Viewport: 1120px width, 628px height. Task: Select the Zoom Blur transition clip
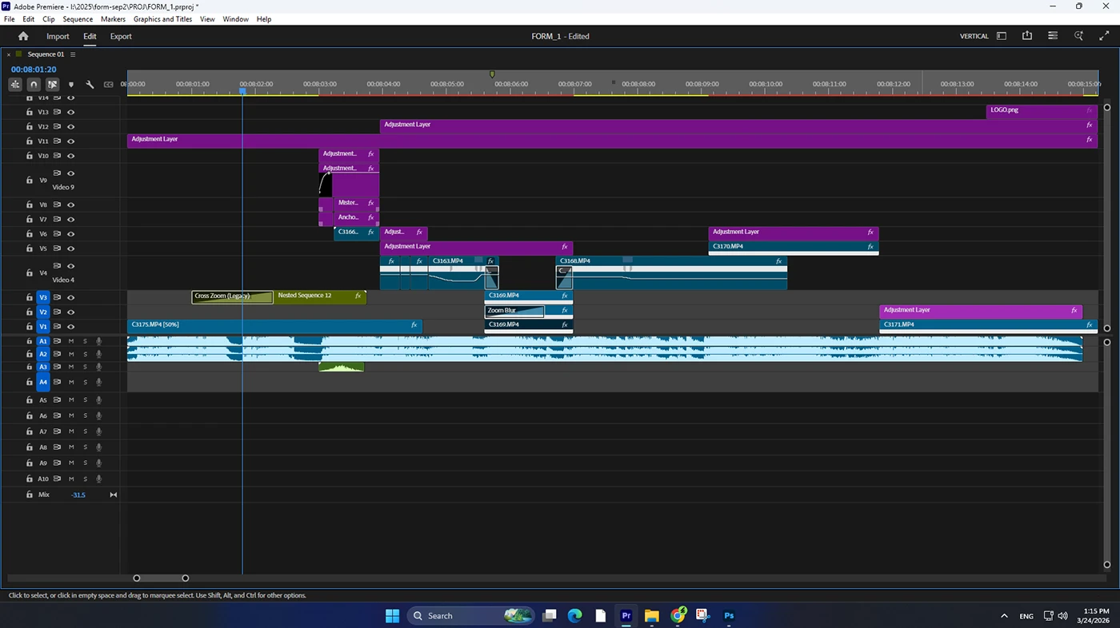point(514,311)
